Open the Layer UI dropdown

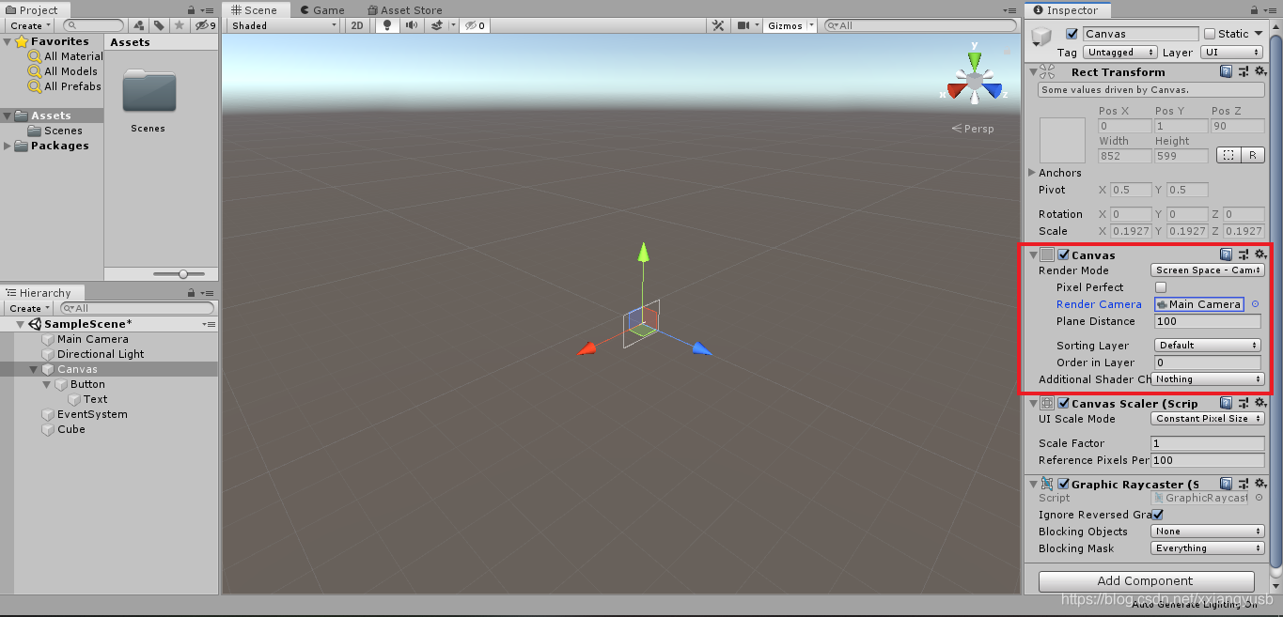pyautogui.click(x=1230, y=53)
